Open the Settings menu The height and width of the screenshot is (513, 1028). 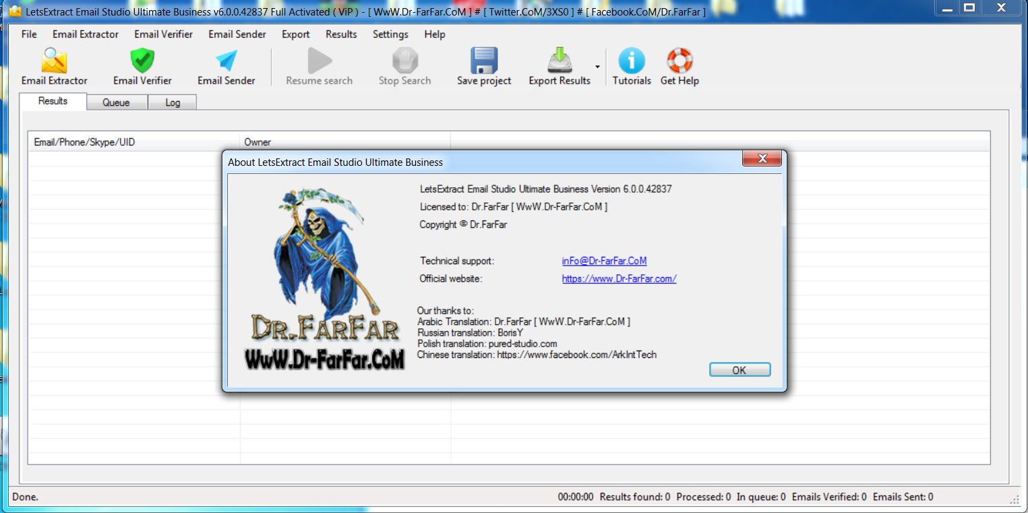pos(390,34)
